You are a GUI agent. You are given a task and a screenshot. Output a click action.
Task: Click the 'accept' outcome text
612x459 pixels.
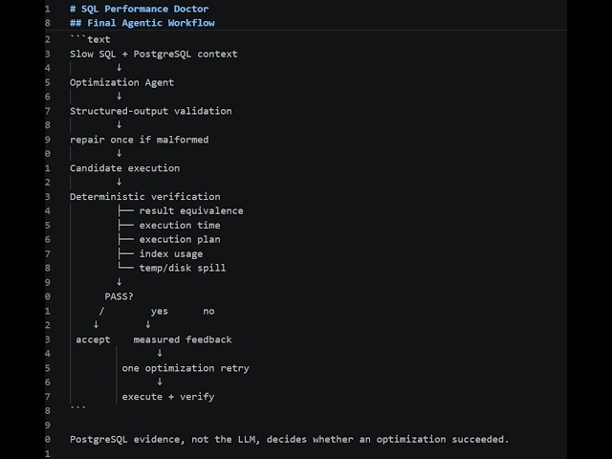[93, 339]
